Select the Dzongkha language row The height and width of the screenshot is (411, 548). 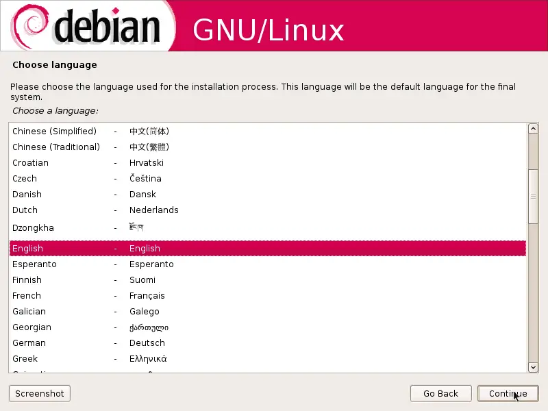[x=268, y=228]
